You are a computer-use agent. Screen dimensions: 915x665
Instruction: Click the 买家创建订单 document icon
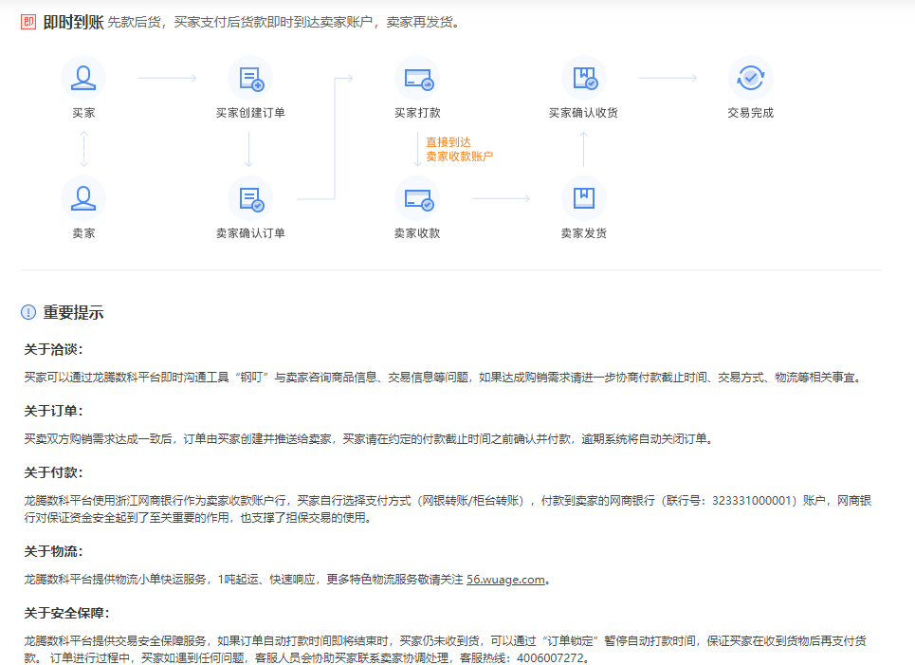coord(250,78)
